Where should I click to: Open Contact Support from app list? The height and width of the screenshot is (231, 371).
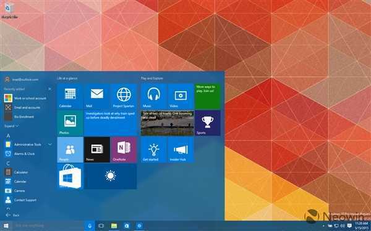(20, 200)
